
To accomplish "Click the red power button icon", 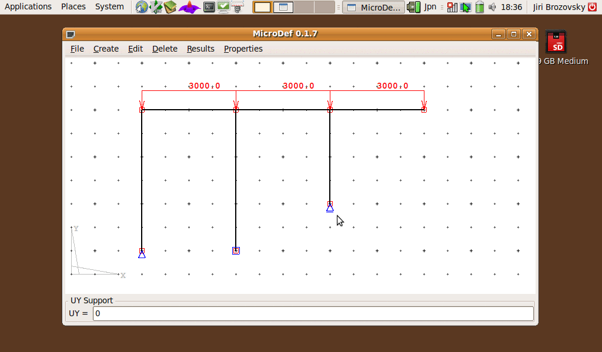I will (592, 7).
